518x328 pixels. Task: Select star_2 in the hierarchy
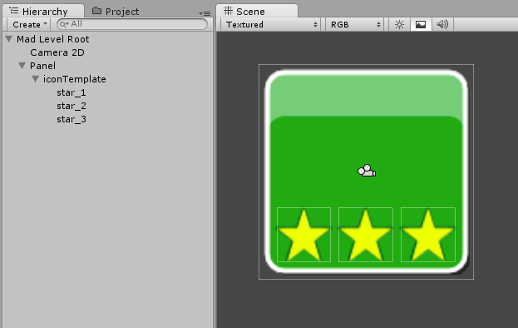(x=72, y=106)
